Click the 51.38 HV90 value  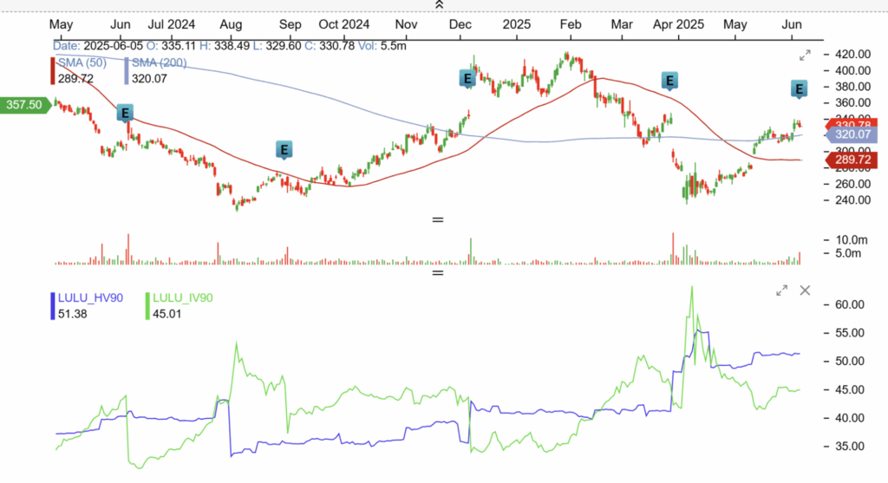[x=73, y=314]
